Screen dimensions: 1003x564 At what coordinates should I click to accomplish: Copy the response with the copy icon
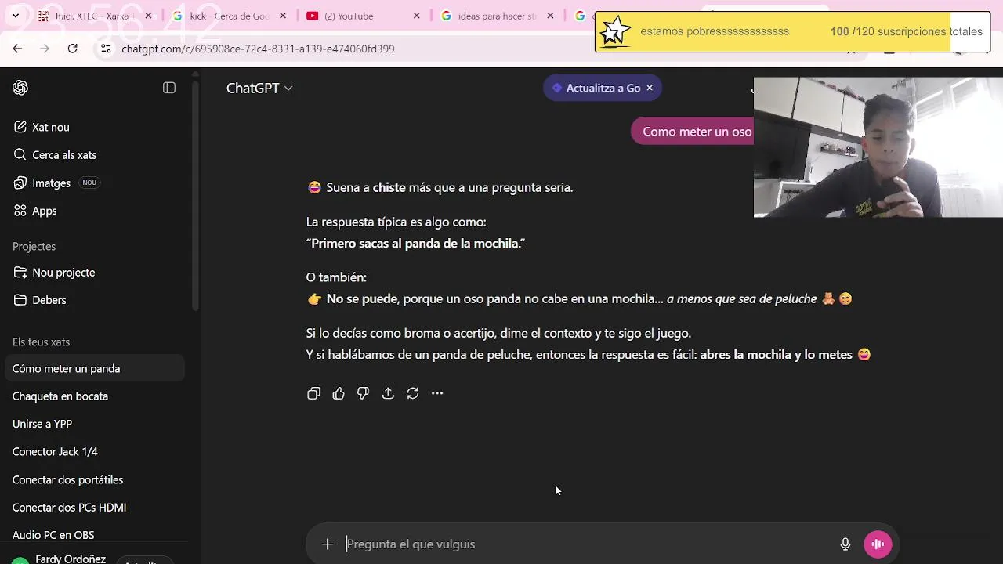coord(314,393)
